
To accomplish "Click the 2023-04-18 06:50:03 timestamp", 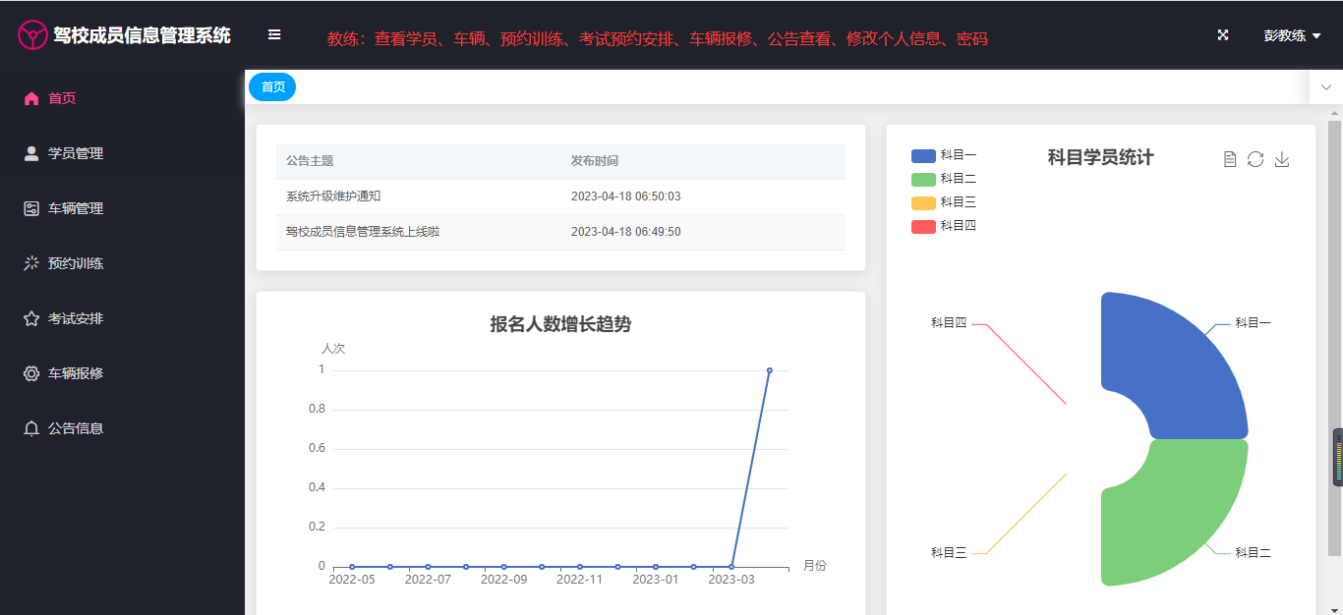I will [625, 196].
